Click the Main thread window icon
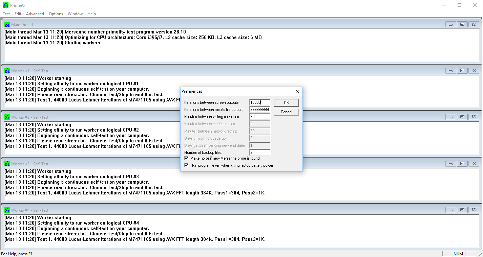Screen dimensions: 483x257 [7, 24]
